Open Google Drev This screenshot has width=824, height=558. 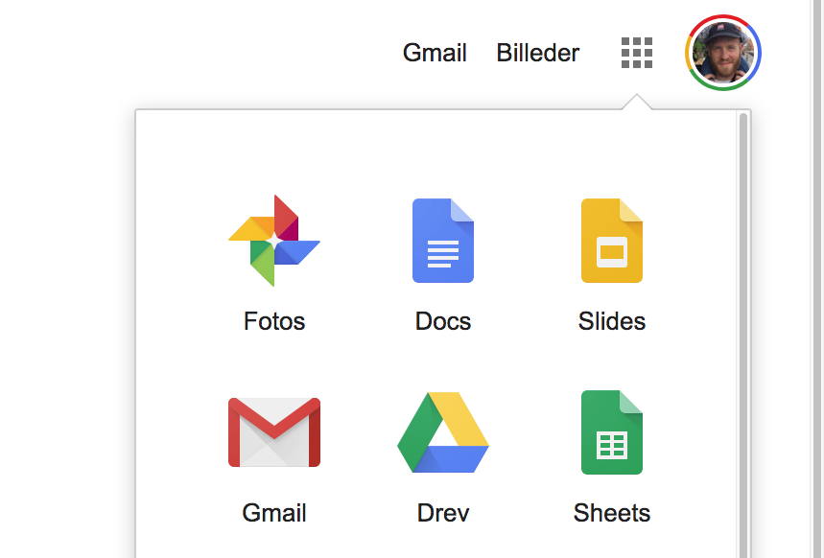443,431
